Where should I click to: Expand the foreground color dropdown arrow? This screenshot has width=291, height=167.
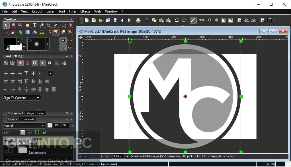click(18, 42)
